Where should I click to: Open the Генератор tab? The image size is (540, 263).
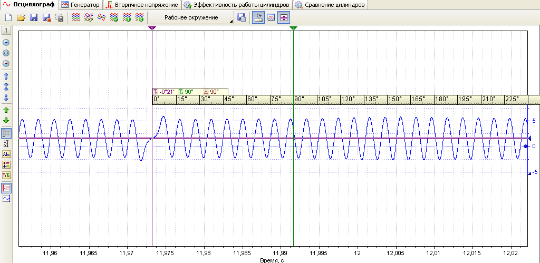(x=81, y=5)
